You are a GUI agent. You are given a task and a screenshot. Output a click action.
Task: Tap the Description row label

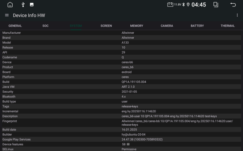click(x=10, y=116)
